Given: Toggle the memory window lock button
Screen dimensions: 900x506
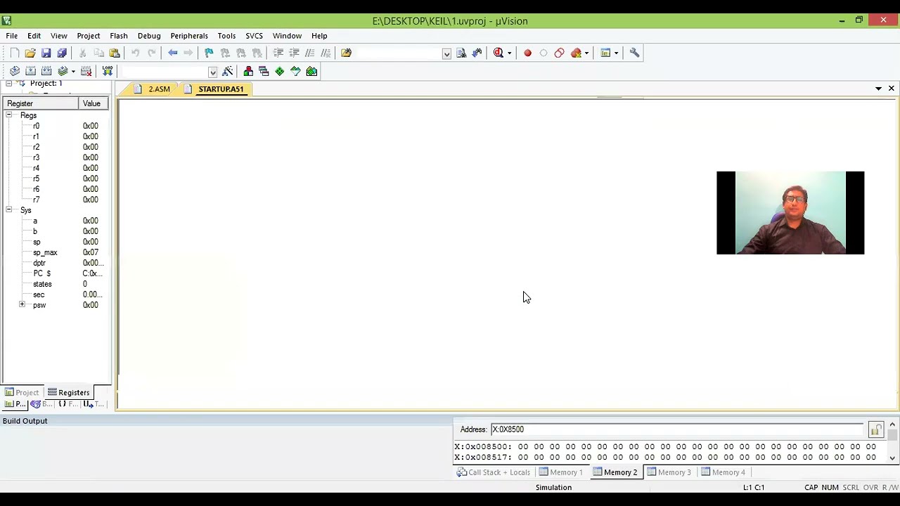Looking at the screenshot, I should click(x=875, y=430).
